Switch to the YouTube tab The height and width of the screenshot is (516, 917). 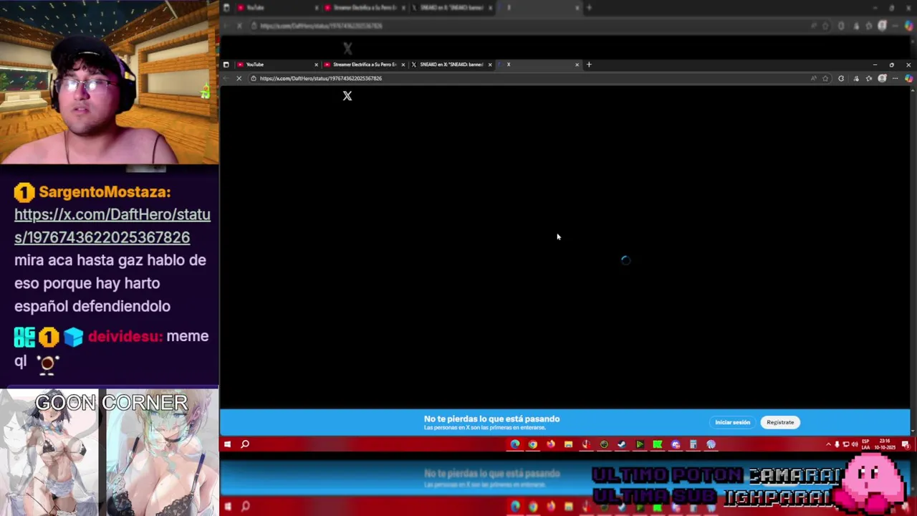(x=277, y=64)
